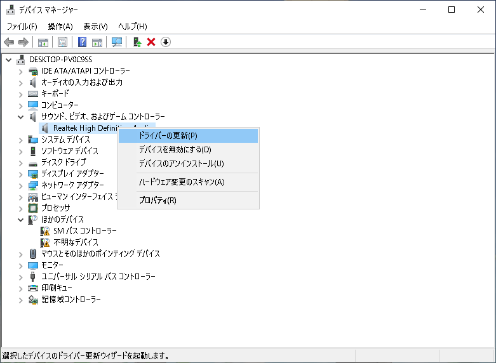Screen dimensions: 496x363
Task: Scan for hardware changes monitor icon
Action: (117, 42)
